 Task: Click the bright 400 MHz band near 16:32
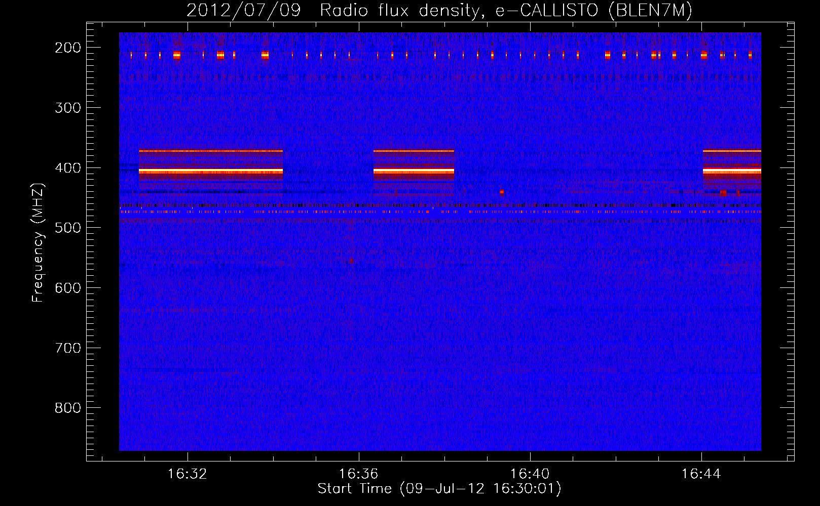(x=211, y=172)
